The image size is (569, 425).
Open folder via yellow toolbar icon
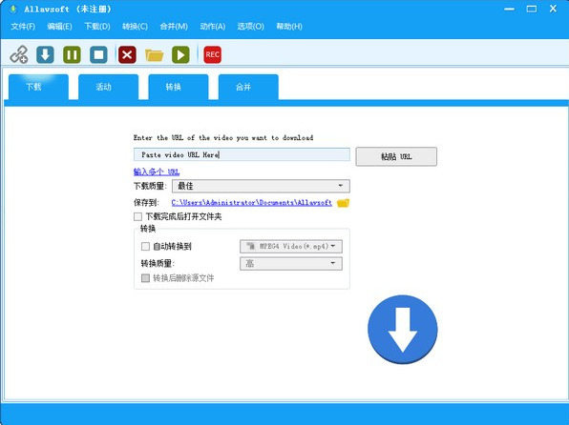click(154, 55)
